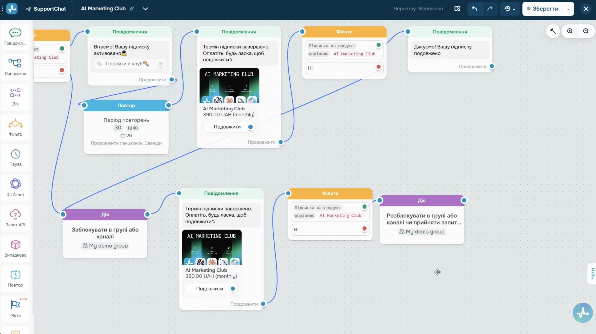This screenshot has height=334, width=596.
Task: Click the upper Подовжити payment button
Action: 229,127
